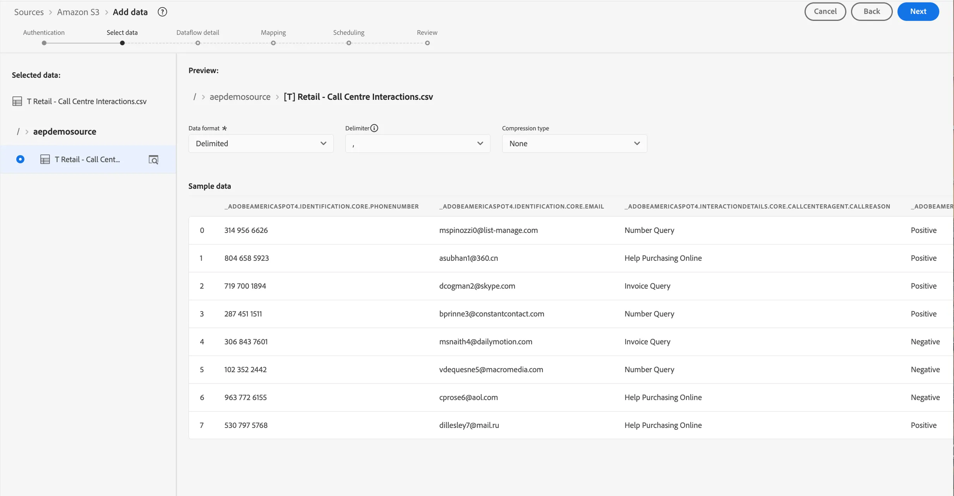Click the PHONENUMBER column header
This screenshot has width=954, height=496.
coord(321,207)
